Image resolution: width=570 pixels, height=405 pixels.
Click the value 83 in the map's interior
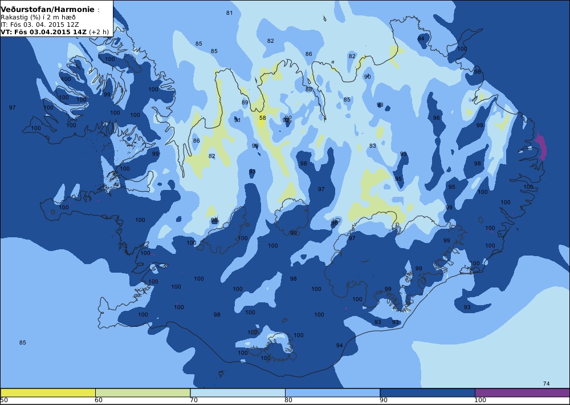pyautogui.click(x=373, y=146)
